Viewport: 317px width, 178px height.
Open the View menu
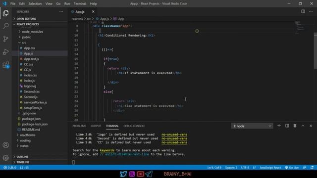click(49, 3)
